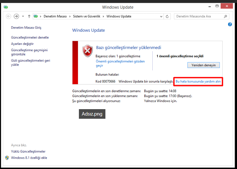Open Yüklü Güncelleştirmeler link

tap(28, 151)
